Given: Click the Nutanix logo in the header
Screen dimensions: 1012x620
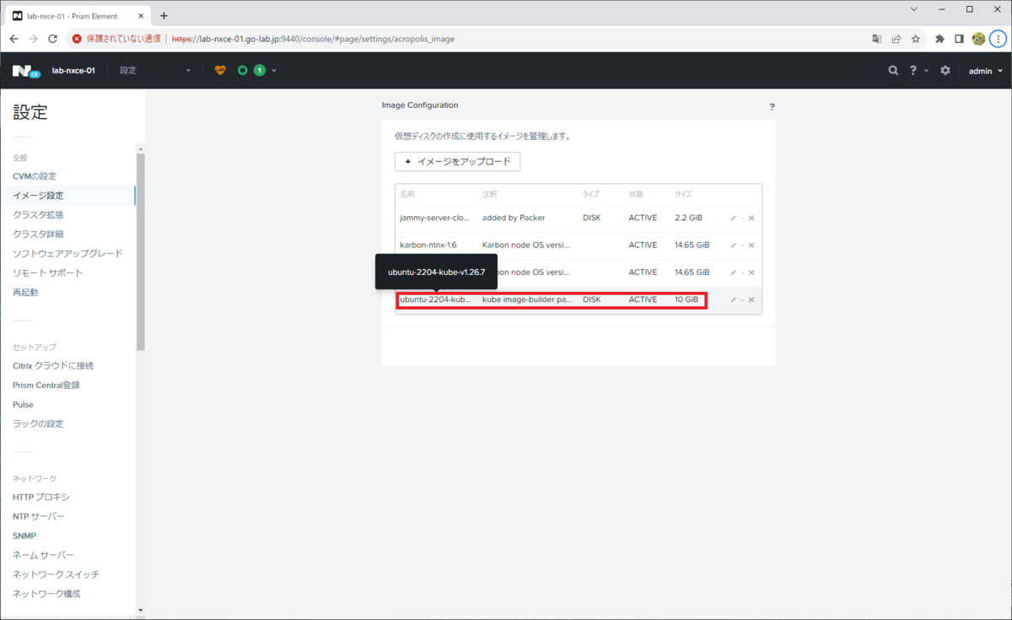Looking at the screenshot, I should coord(25,71).
